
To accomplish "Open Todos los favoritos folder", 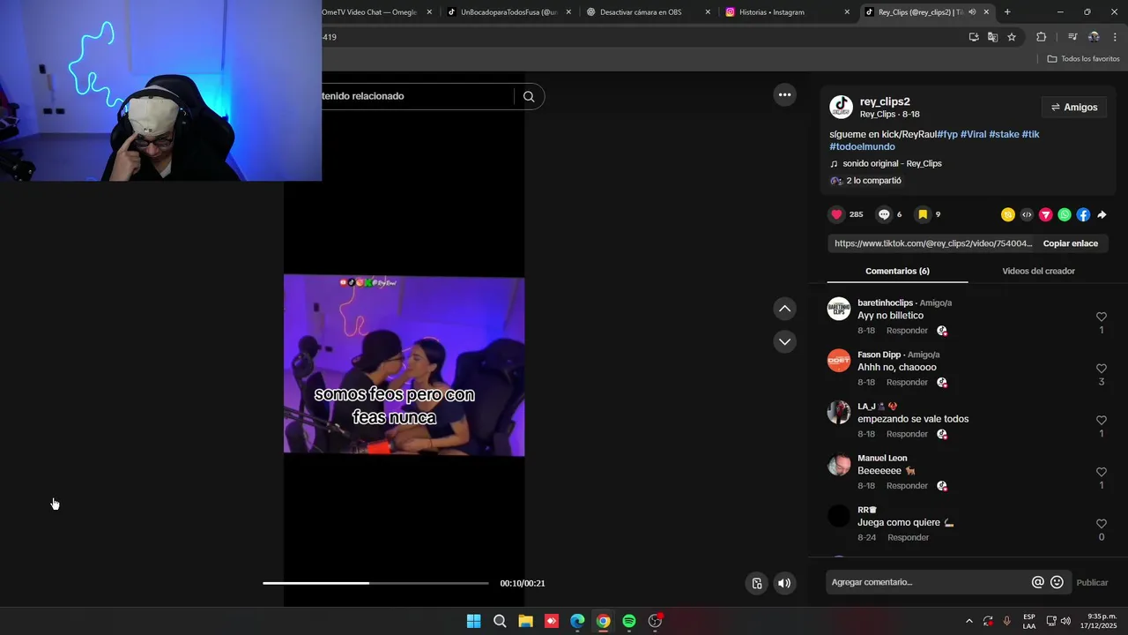I will (x=1083, y=59).
